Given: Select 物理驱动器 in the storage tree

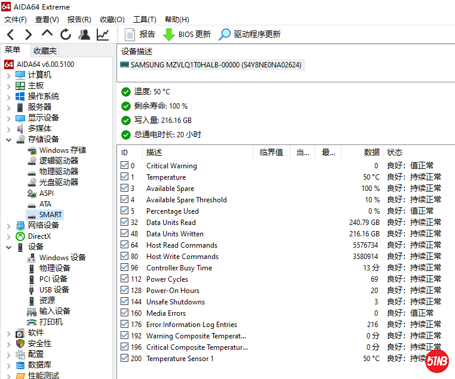Looking at the screenshot, I should [59, 172].
